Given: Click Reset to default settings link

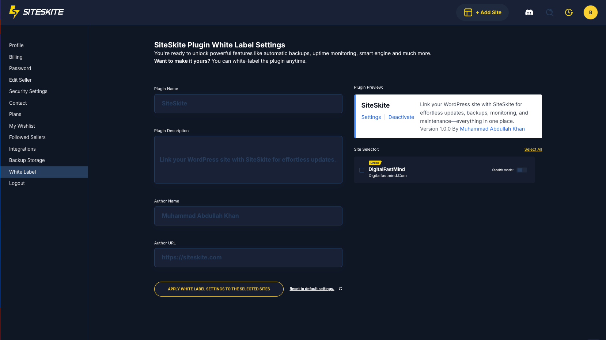Looking at the screenshot, I should [311, 289].
